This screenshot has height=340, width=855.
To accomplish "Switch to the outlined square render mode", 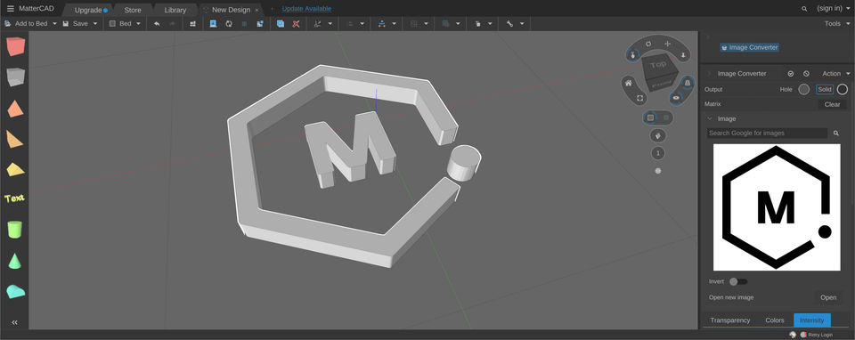I will [x=650, y=117].
